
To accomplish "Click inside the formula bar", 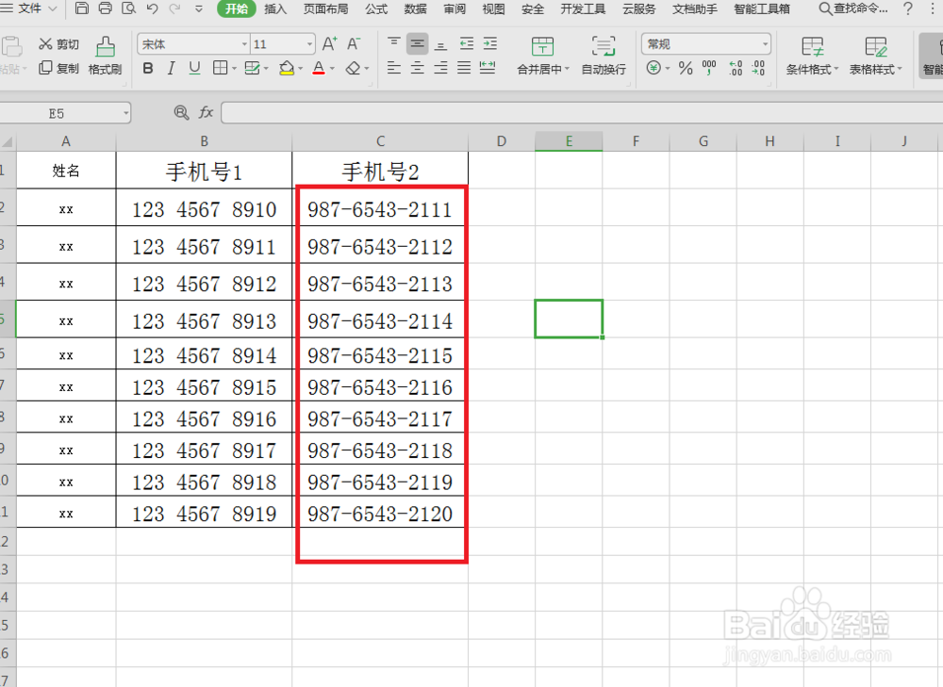I will pos(582,112).
